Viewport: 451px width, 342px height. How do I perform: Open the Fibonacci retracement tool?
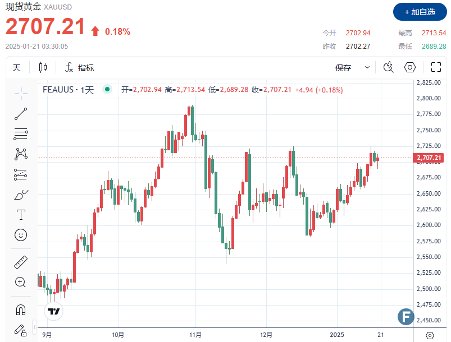point(21,134)
